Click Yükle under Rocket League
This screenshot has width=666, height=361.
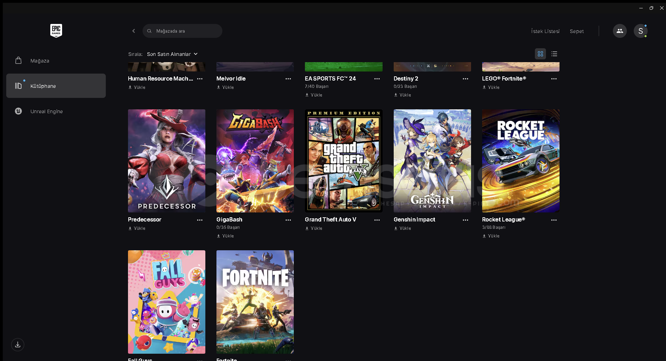[x=491, y=236]
